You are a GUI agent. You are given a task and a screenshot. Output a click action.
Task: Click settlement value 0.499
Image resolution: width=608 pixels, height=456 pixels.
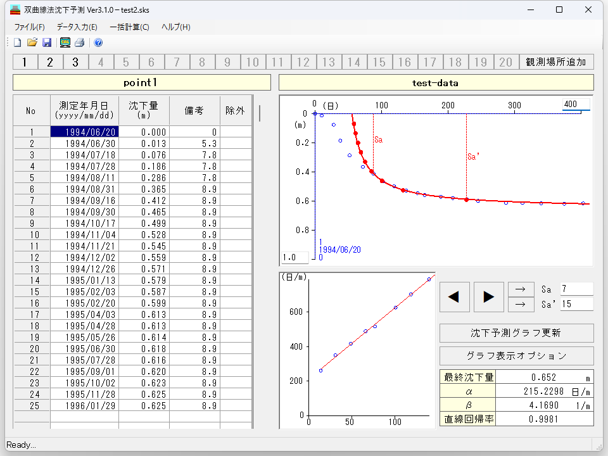click(144, 223)
